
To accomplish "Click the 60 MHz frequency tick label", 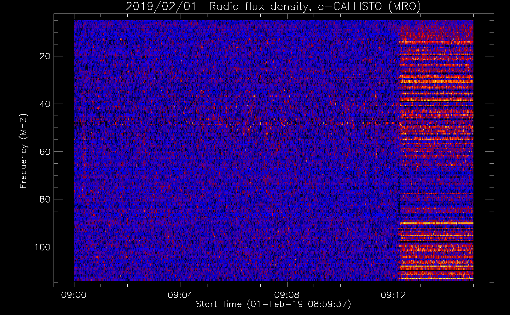I will (x=45, y=152).
